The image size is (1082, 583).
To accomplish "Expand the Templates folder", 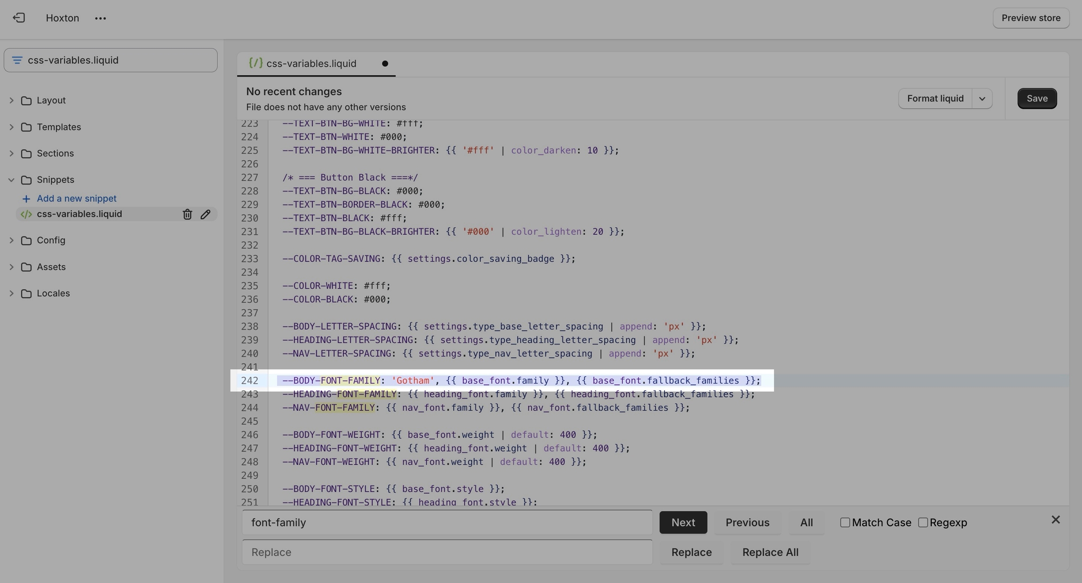I will 11,127.
